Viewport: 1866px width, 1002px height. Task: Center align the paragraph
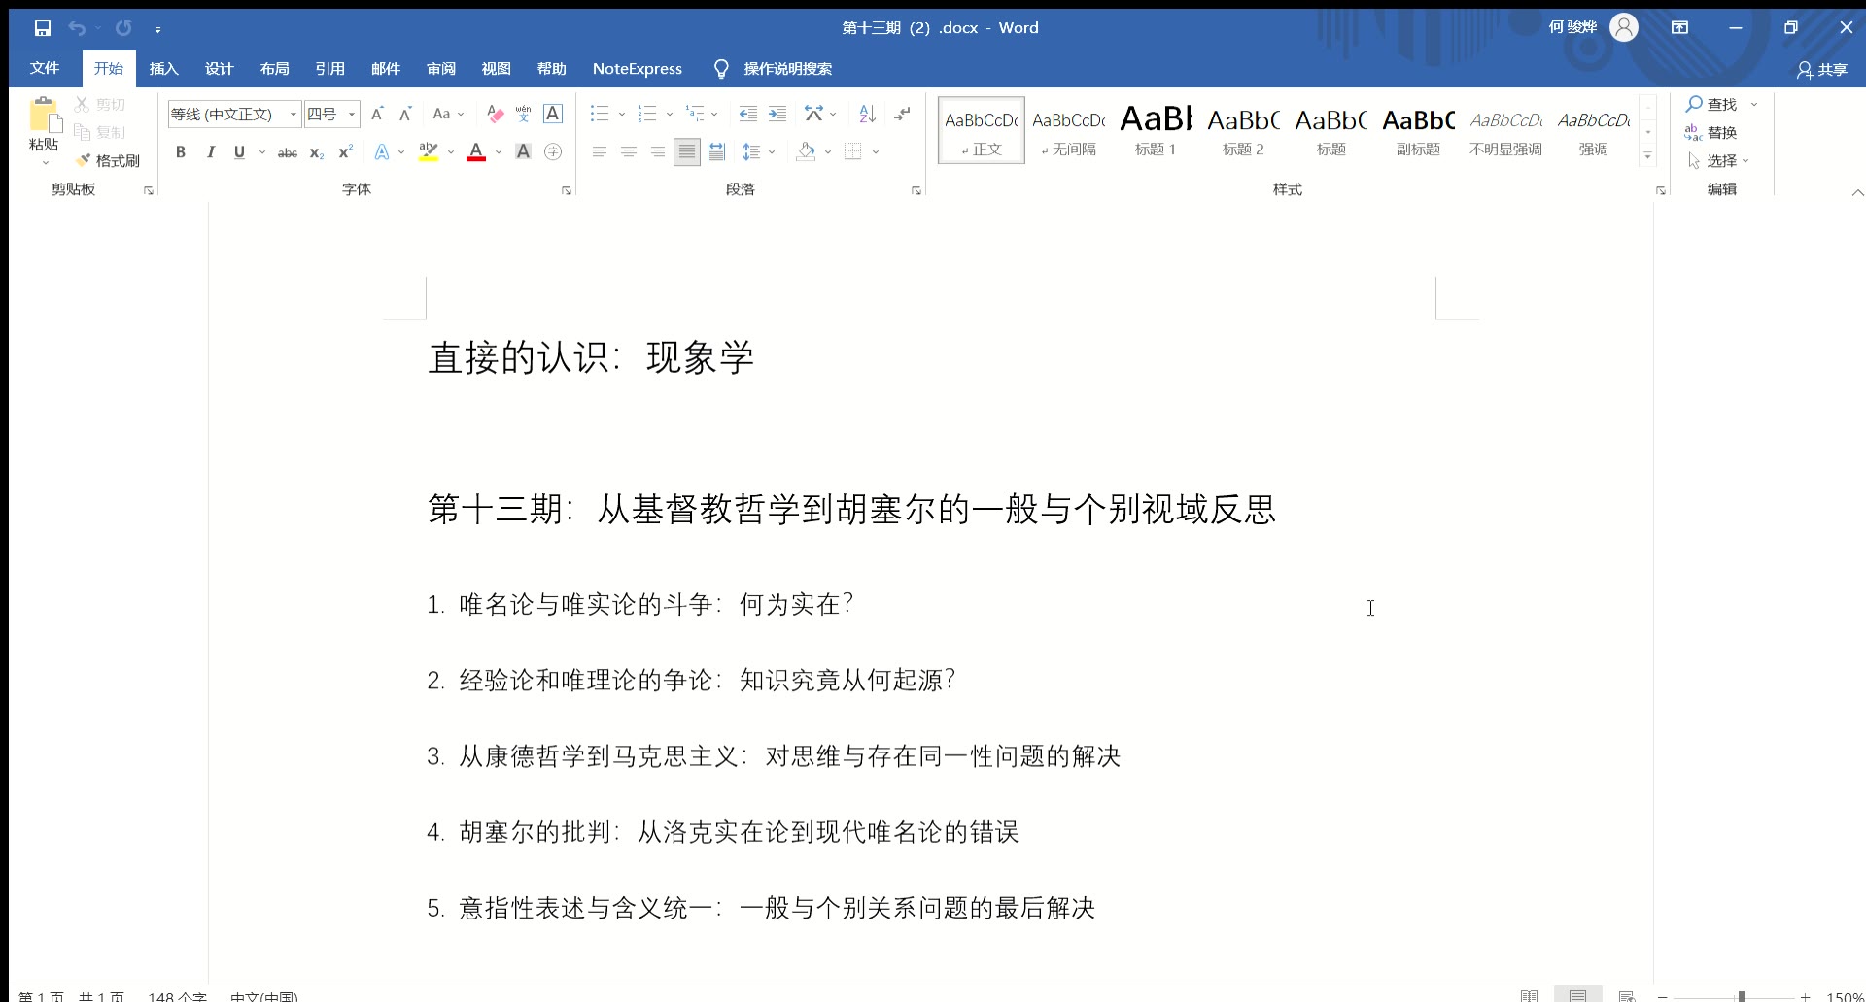(629, 151)
